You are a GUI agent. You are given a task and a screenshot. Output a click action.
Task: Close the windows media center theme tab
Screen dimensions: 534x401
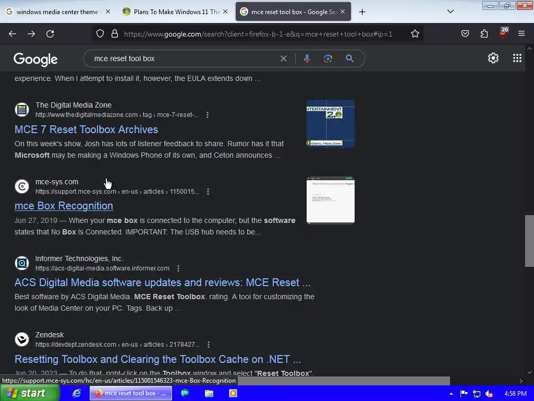(107, 12)
